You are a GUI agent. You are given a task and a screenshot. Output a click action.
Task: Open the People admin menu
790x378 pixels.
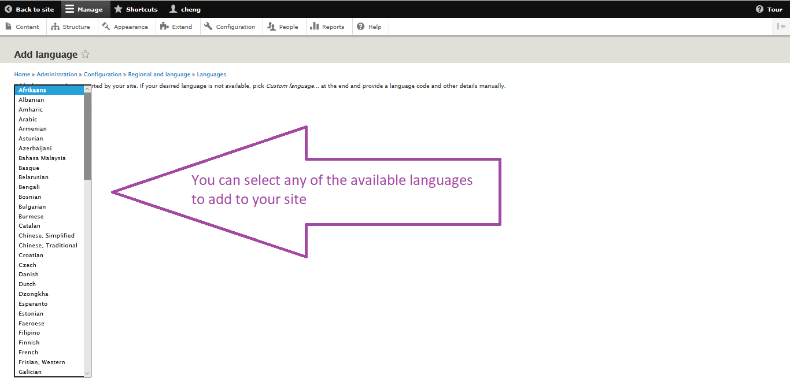[x=283, y=27]
